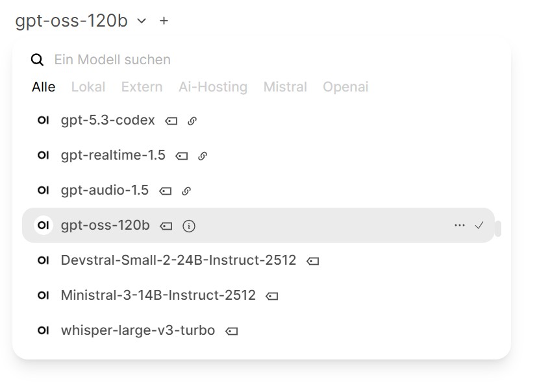Switch to the Lokal filter tab
The width and height of the screenshot is (550, 390).
click(x=88, y=87)
